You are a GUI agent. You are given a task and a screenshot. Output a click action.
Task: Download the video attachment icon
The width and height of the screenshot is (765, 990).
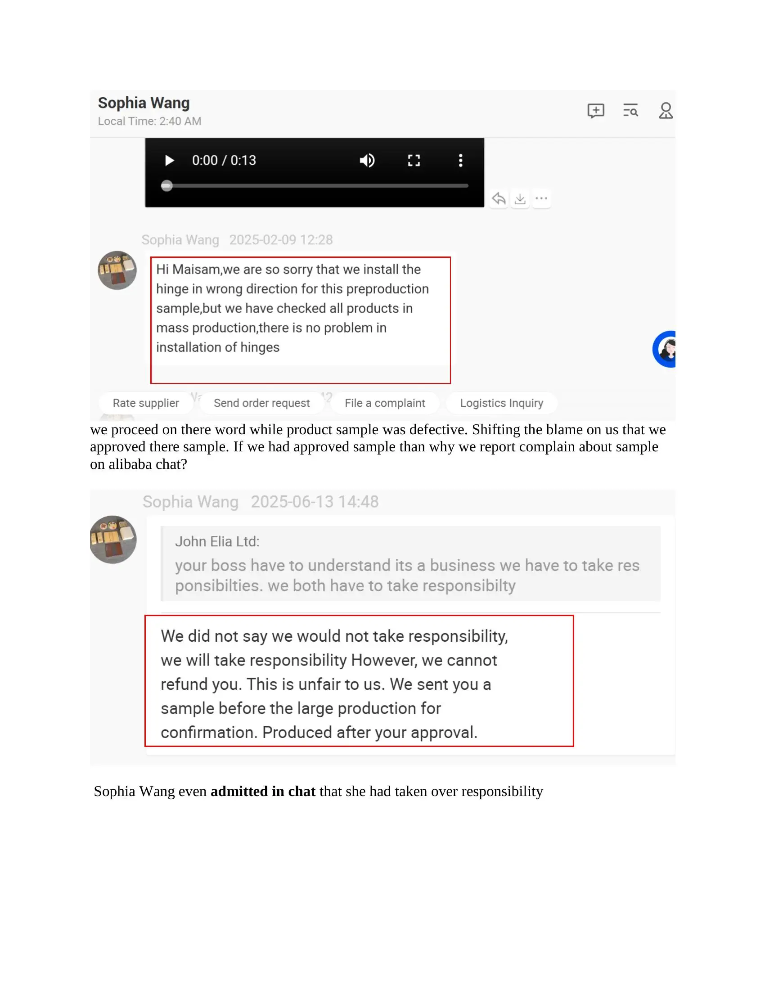tap(520, 198)
